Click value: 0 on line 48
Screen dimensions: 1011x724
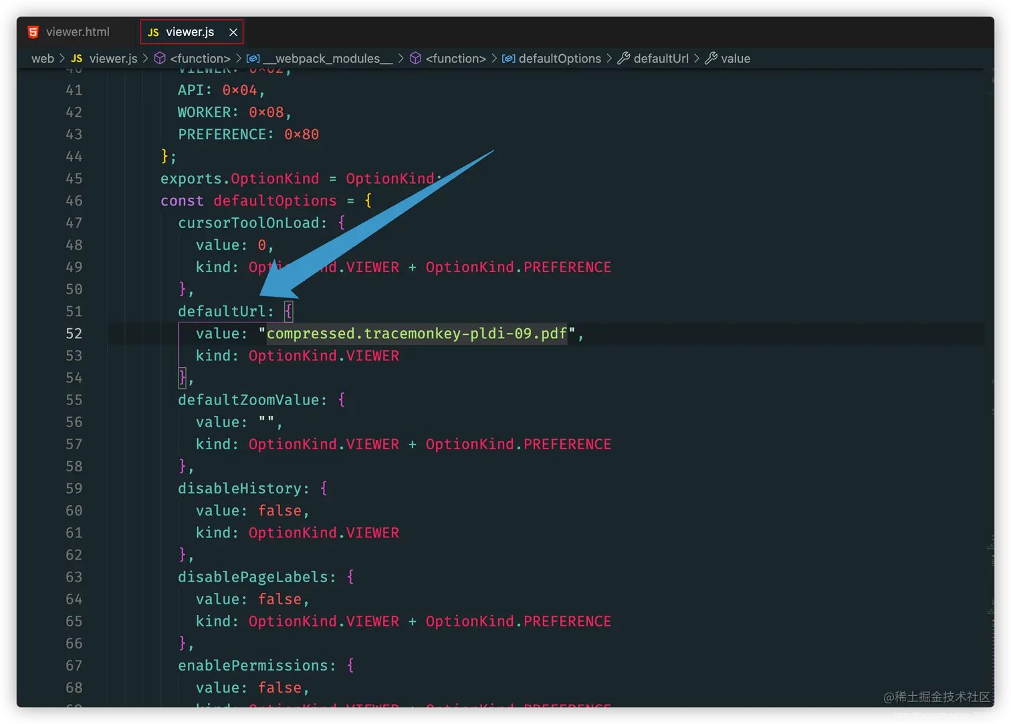pos(231,245)
